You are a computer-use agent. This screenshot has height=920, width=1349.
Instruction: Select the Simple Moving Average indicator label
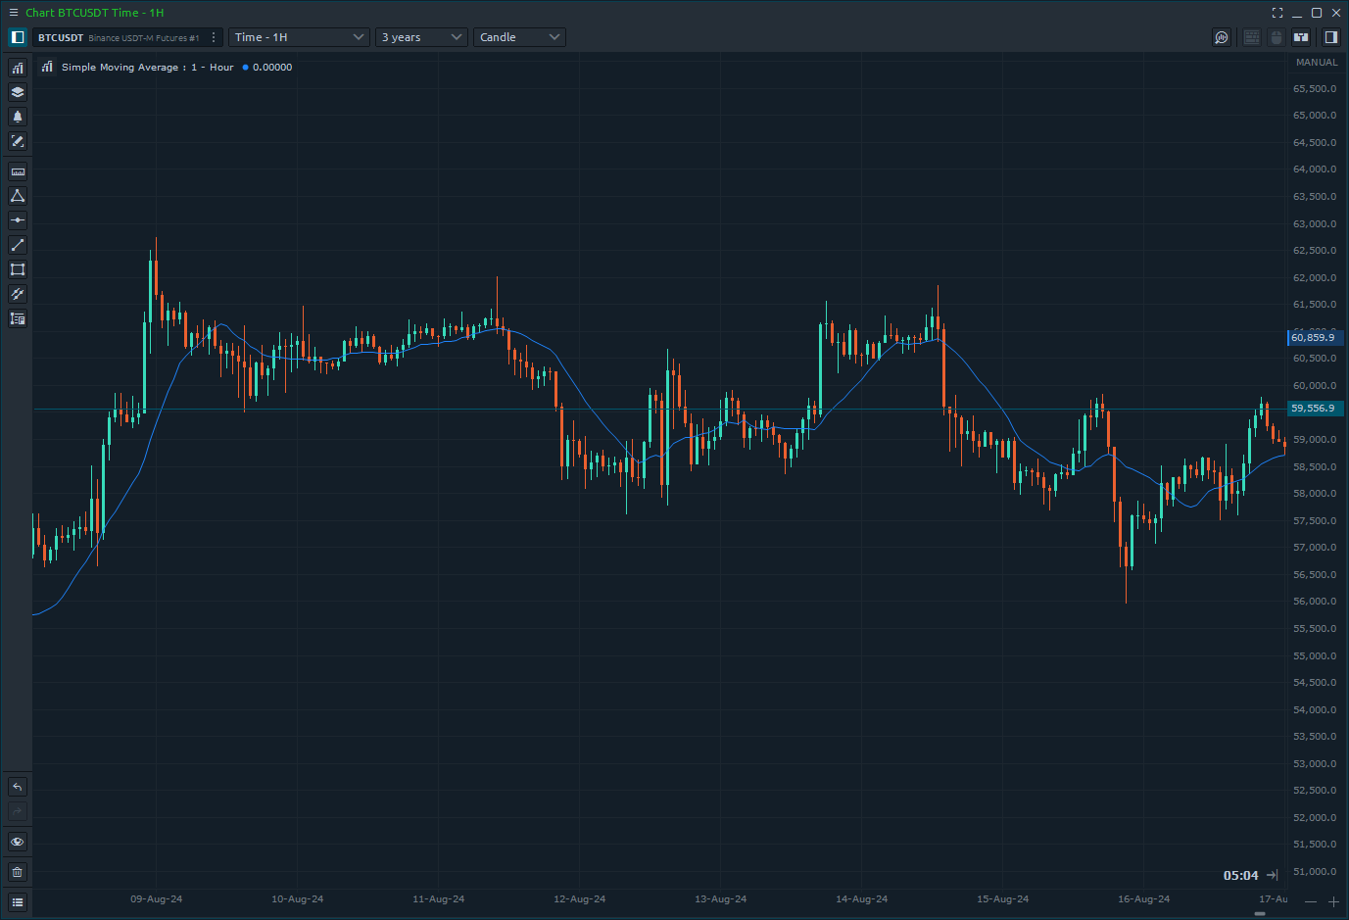pyautogui.click(x=147, y=68)
